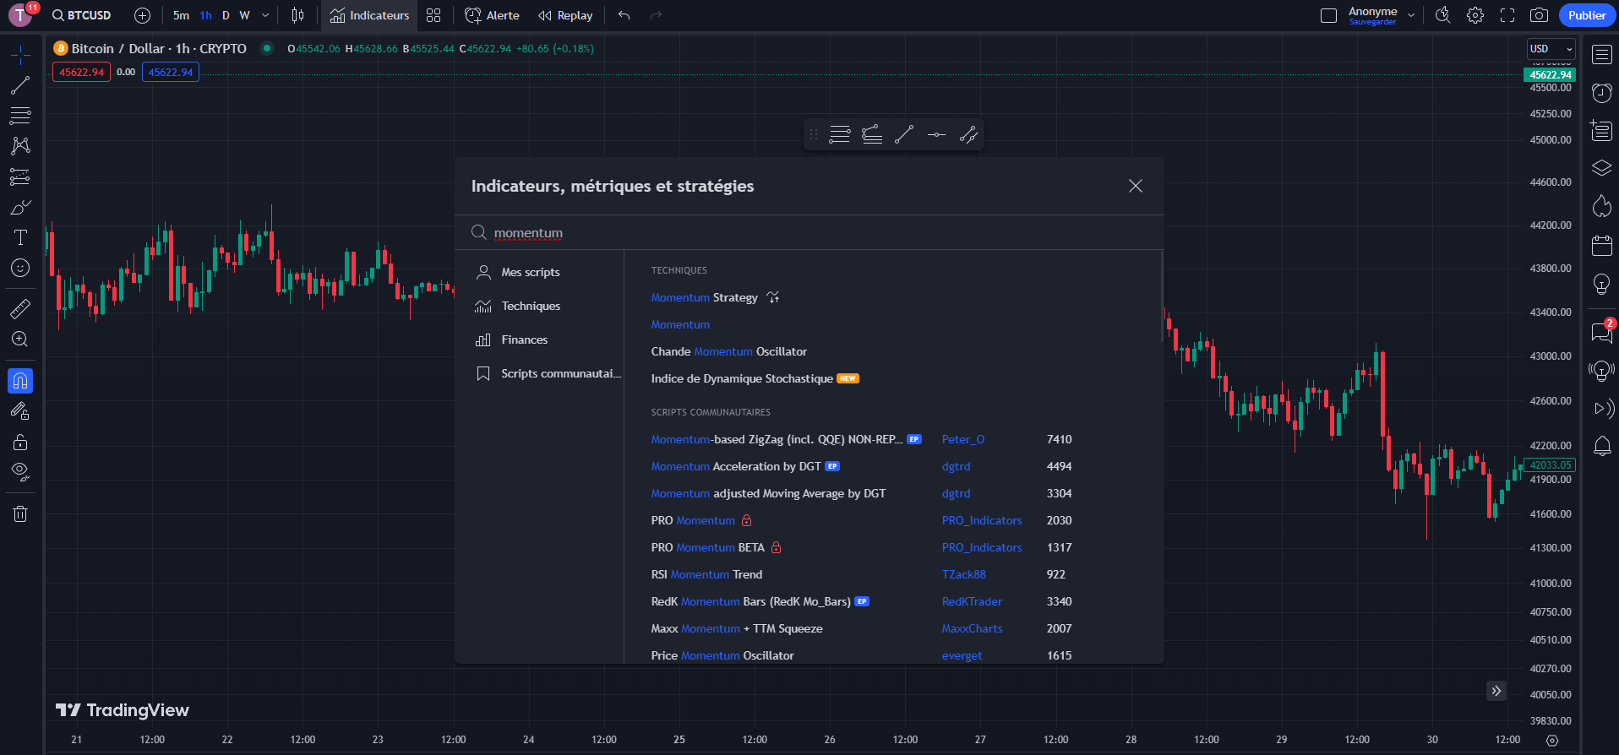Select the W timeframe
1619x755 pixels.
click(x=244, y=15)
